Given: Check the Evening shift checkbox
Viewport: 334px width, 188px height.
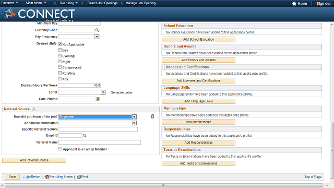Looking at the screenshot, I should (60, 56).
